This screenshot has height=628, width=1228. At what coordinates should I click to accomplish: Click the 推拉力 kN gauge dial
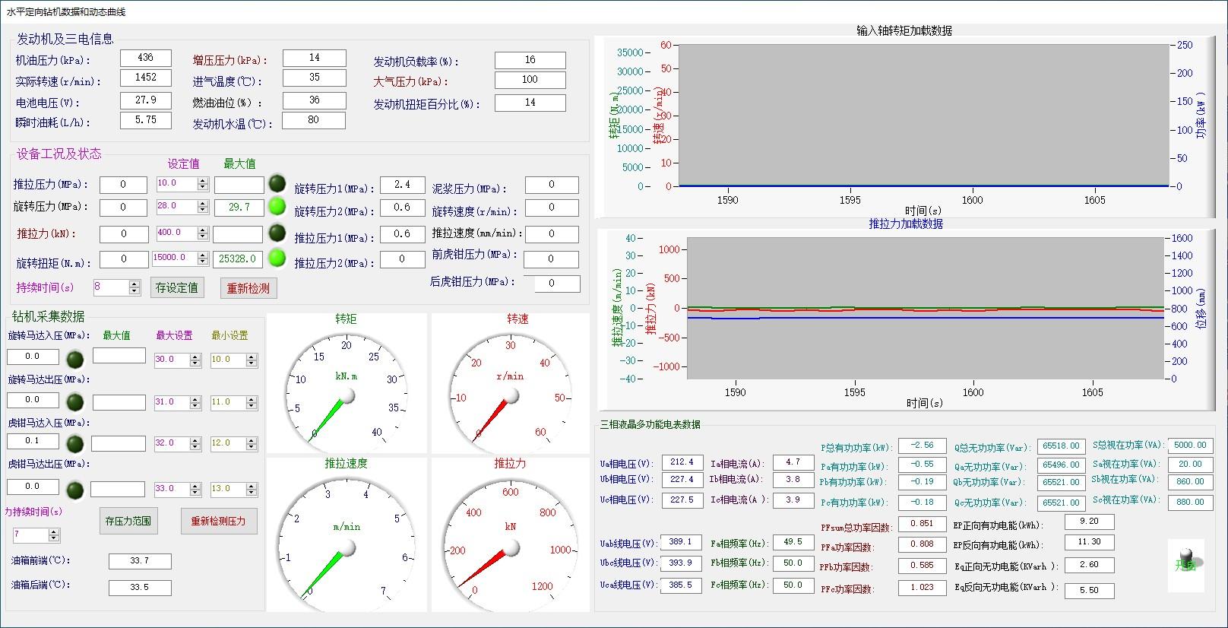(x=510, y=541)
